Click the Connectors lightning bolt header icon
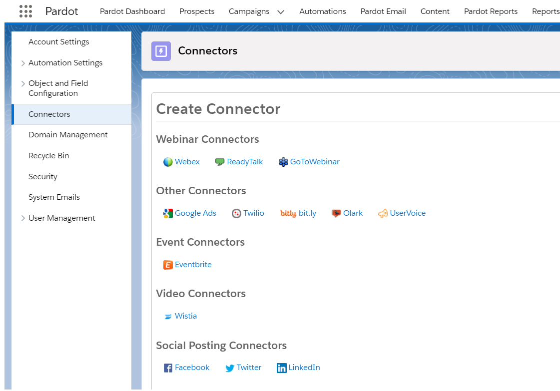This screenshot has height=391, width=560. coord(161,51)
